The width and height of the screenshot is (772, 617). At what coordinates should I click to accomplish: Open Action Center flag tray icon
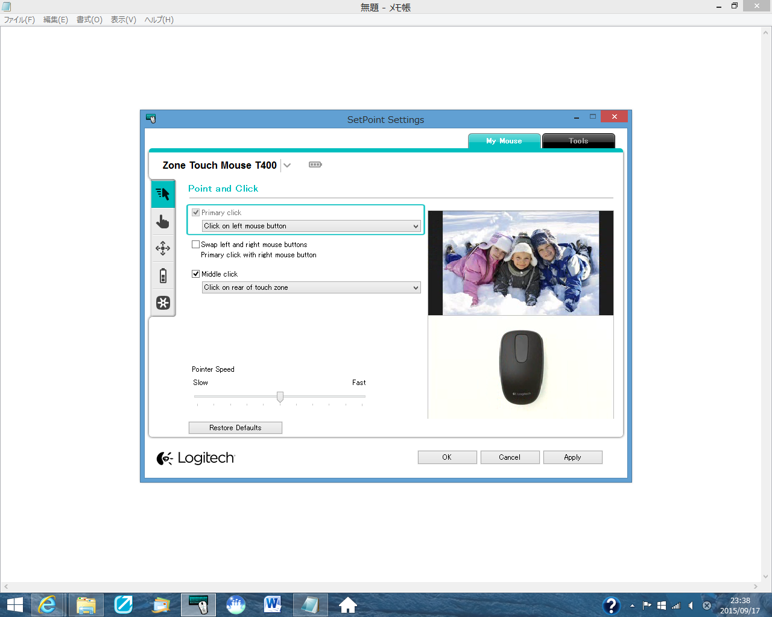tap(647, 606)
